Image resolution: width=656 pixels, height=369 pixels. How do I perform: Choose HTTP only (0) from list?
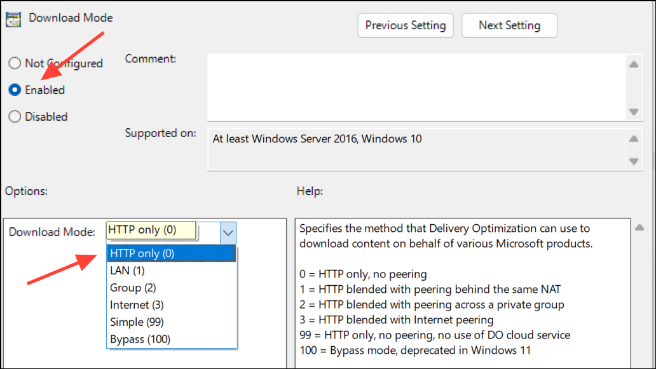(172, 253)
